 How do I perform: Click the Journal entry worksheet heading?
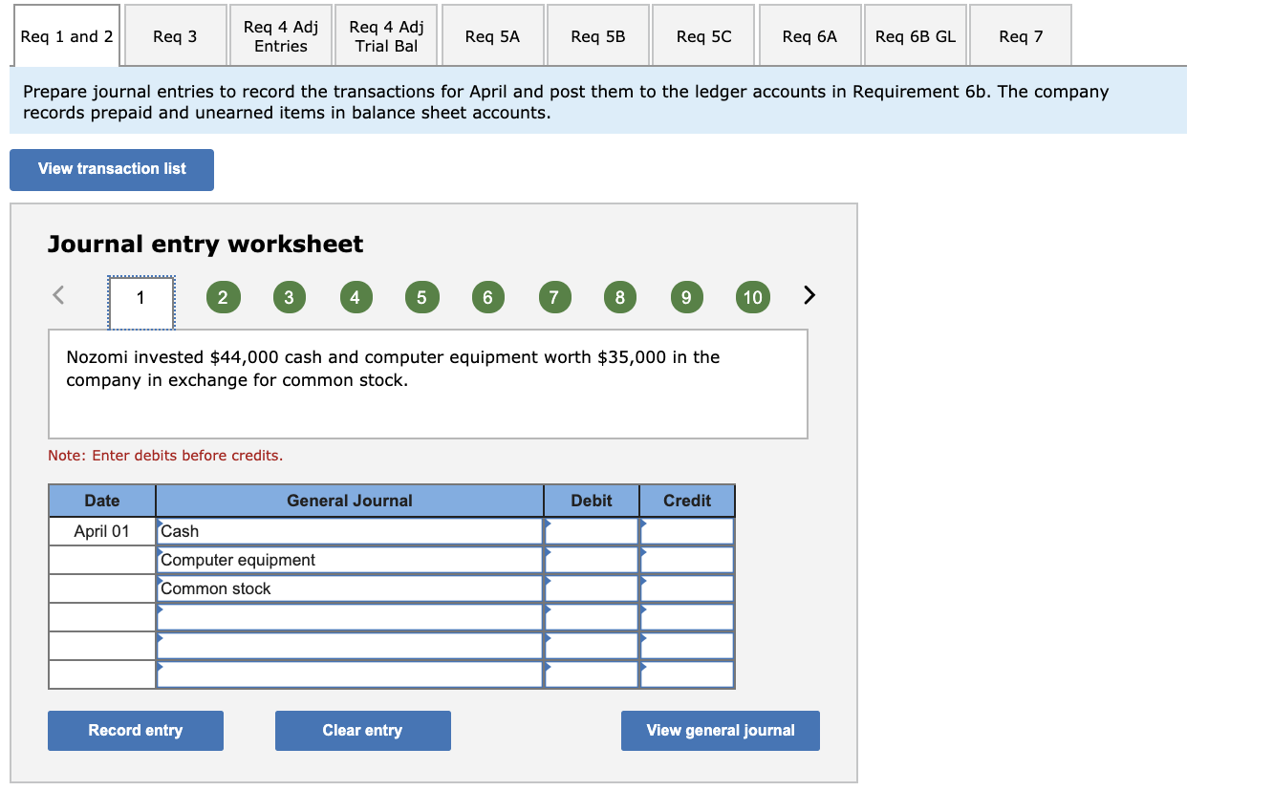tap(205, 245)
